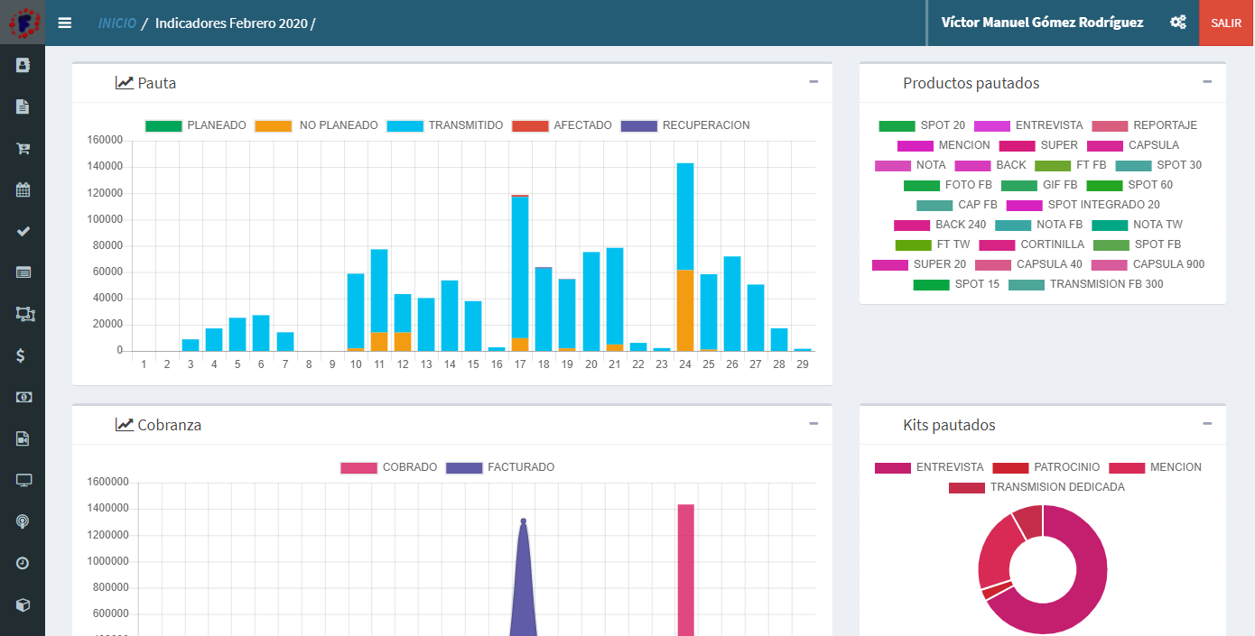This screenshot has width=1255, height=636.
Task: Toggle COBRADO series in Cobranza legend
Action: [389, 467]
